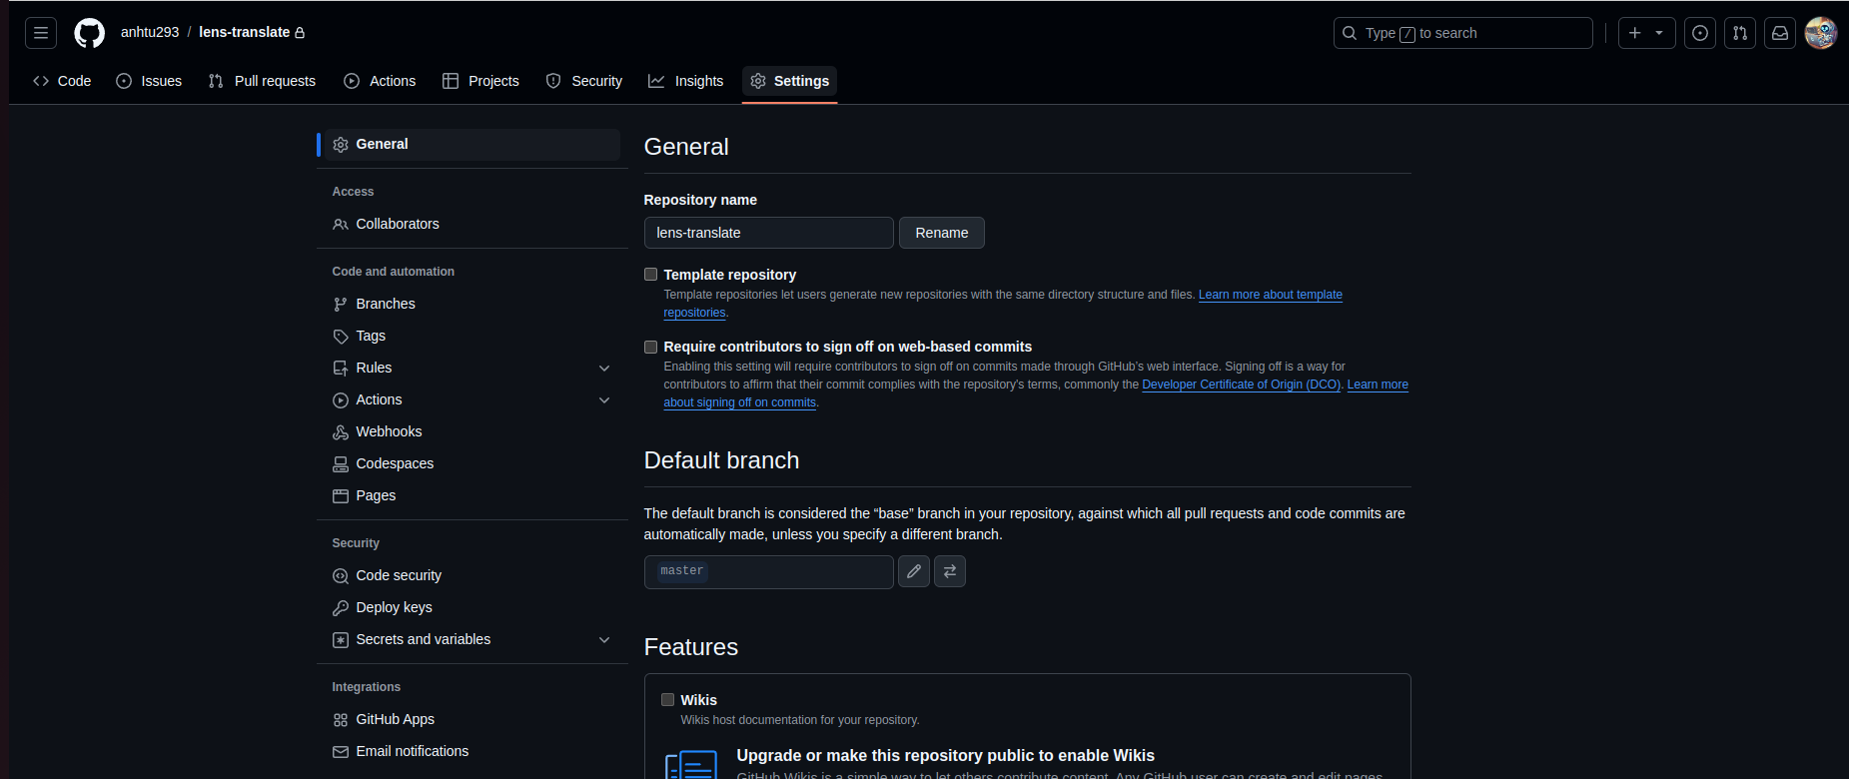Image resolution: width=1849 pixels, height=779 pixels.
Task: Open Pages settings
Action: (x=472, y=496)
